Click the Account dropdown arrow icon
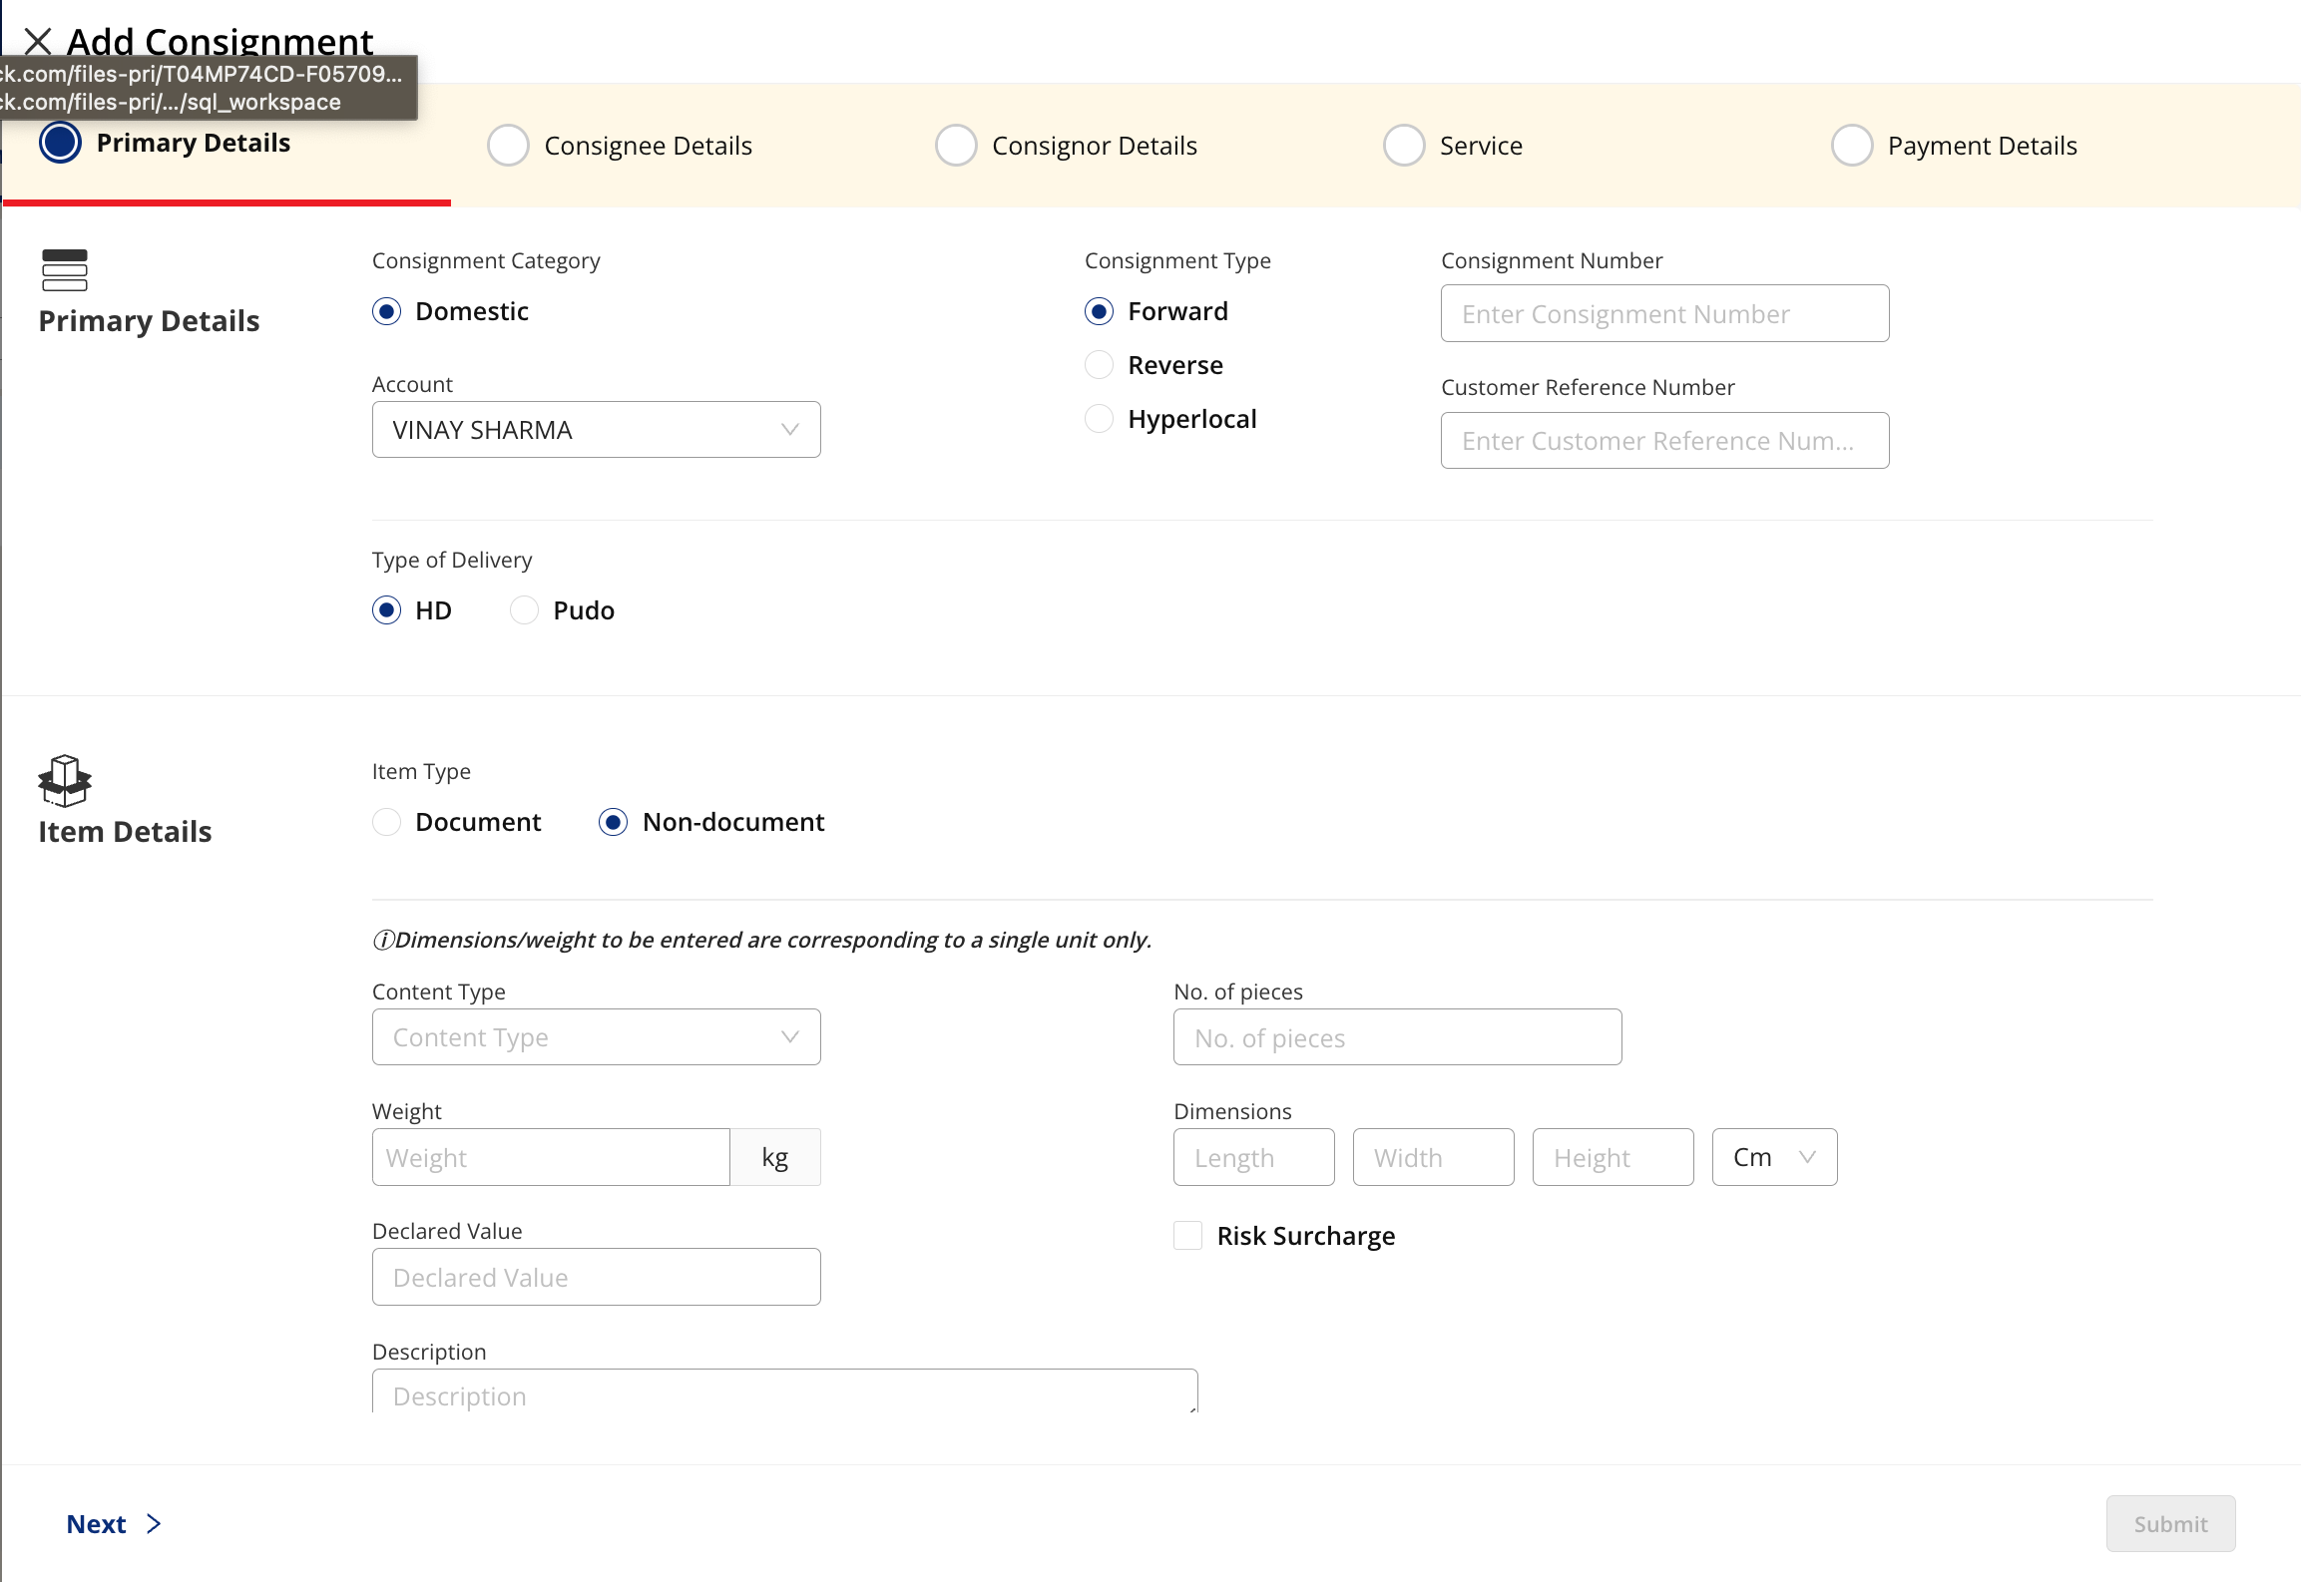Image resolution: width=2301 pixels, height=1582 pixels. tap(789, 430)
